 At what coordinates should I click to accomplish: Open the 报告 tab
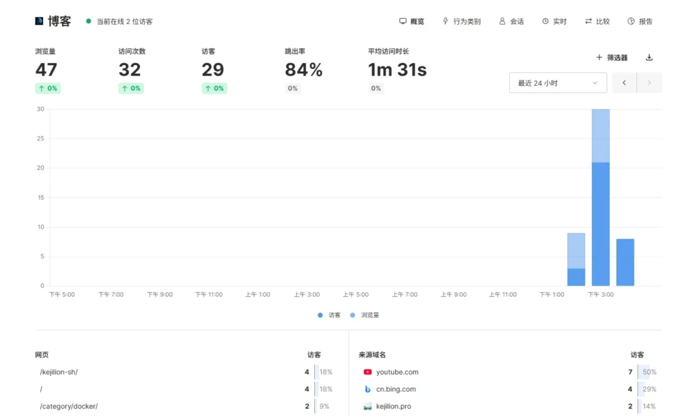[x=640, y=21]
